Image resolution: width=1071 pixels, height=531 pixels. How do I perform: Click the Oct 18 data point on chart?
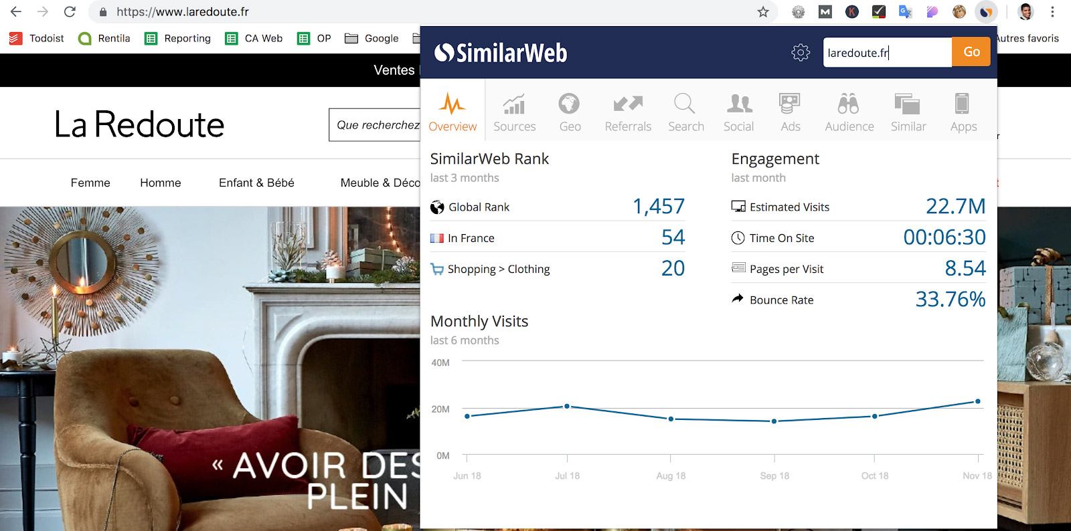coord(875,416)
